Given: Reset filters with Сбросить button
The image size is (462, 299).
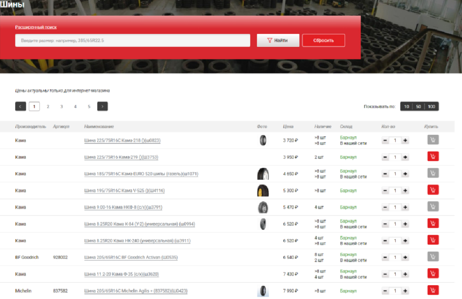Looking at the screenshot, I should click(x=323, y=40).
